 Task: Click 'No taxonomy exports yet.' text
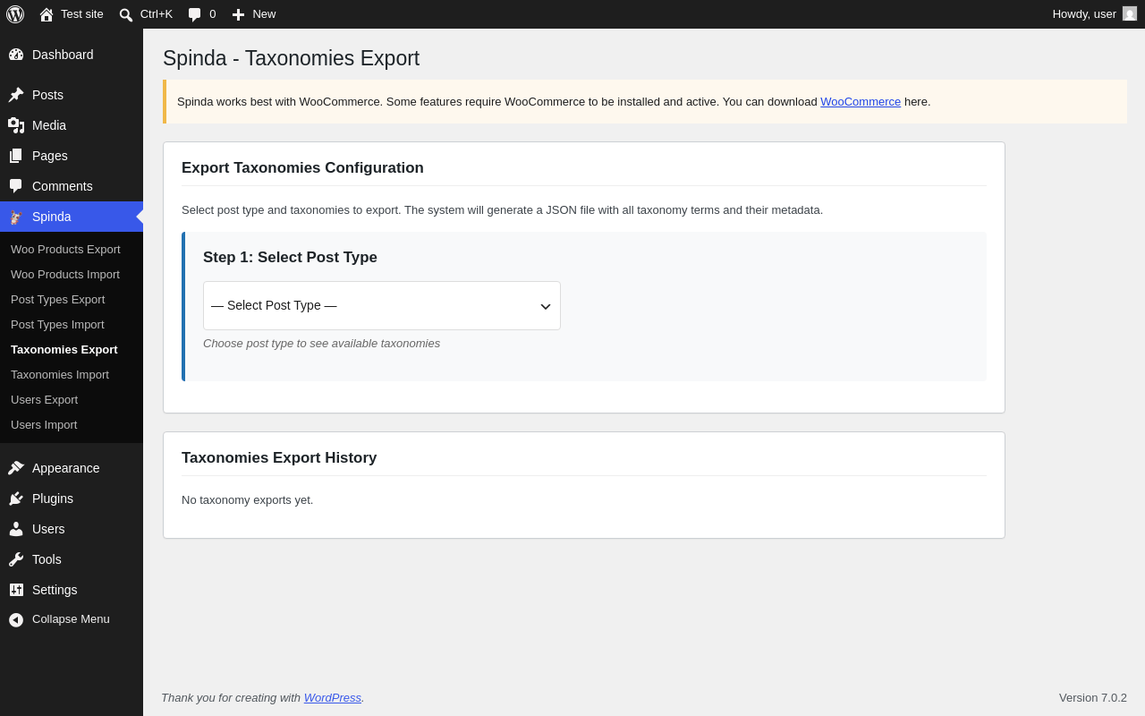point(248,499)
